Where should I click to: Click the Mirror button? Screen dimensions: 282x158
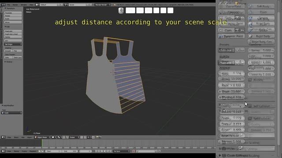(13, 22)
